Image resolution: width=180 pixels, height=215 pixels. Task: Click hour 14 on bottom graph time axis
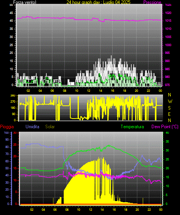102,210
